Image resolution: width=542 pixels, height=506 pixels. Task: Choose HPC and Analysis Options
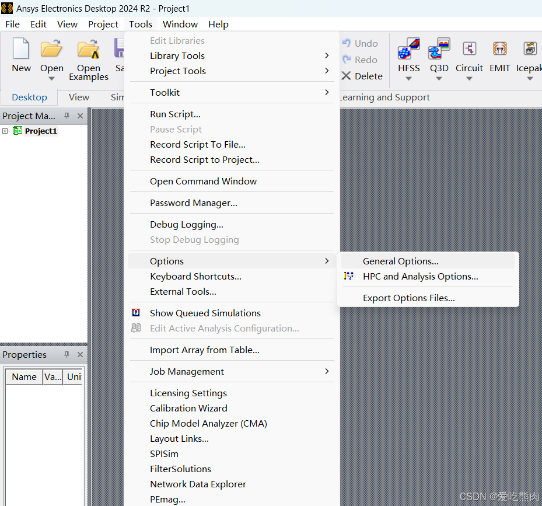428,277
